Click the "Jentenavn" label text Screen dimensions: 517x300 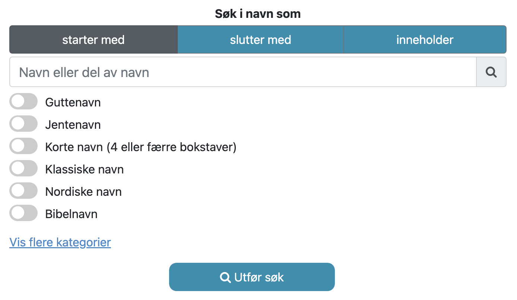(73, 125)
